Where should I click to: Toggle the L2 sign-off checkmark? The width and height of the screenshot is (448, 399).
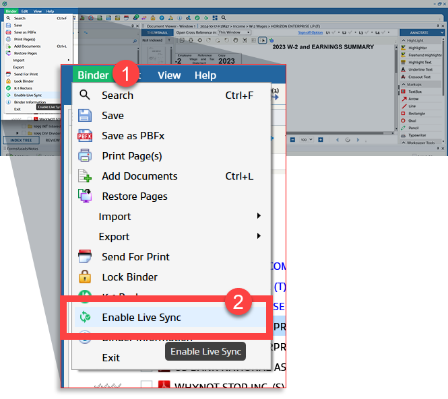350,32
